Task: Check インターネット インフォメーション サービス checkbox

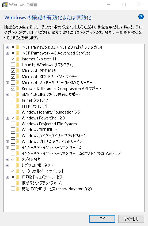Action: click(13, 147)
